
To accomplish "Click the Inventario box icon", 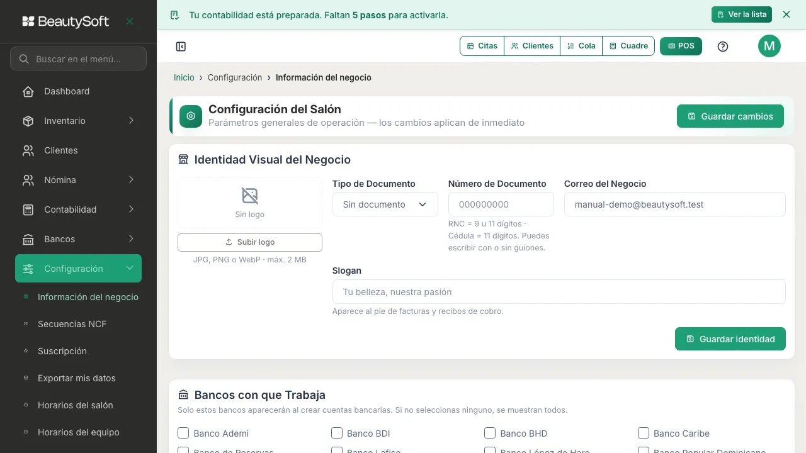I will 28,121.
